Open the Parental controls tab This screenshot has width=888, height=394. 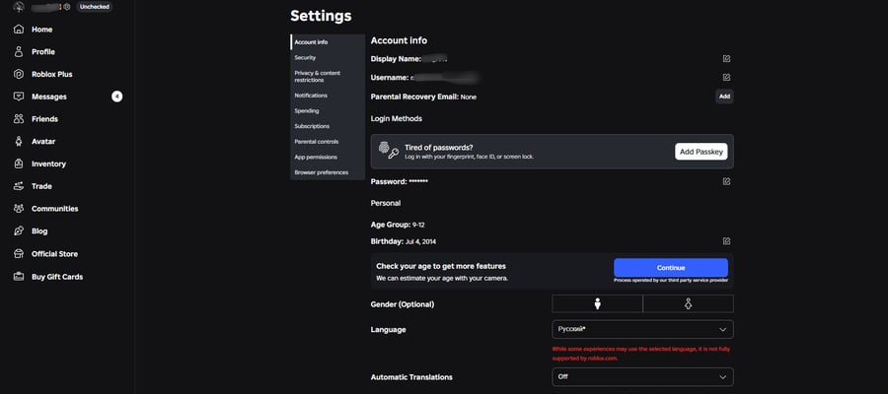[x=328, y=141]
